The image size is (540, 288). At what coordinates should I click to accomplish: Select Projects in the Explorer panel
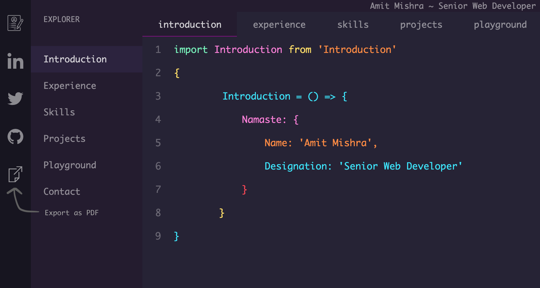pos(64,138)
